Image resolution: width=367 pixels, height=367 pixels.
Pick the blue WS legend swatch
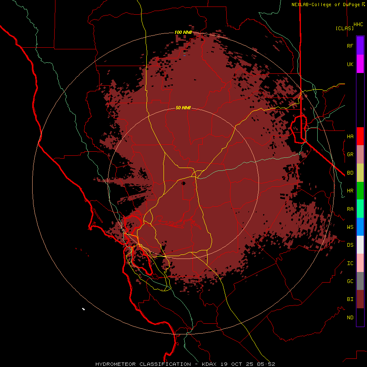tap(360, 227)
